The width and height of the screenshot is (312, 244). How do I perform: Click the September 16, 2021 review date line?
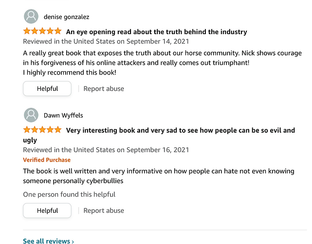pos(106,150)
